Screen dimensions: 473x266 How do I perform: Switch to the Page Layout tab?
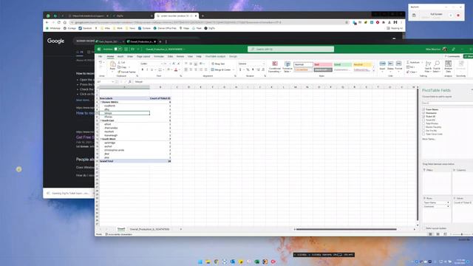(143, 56)
